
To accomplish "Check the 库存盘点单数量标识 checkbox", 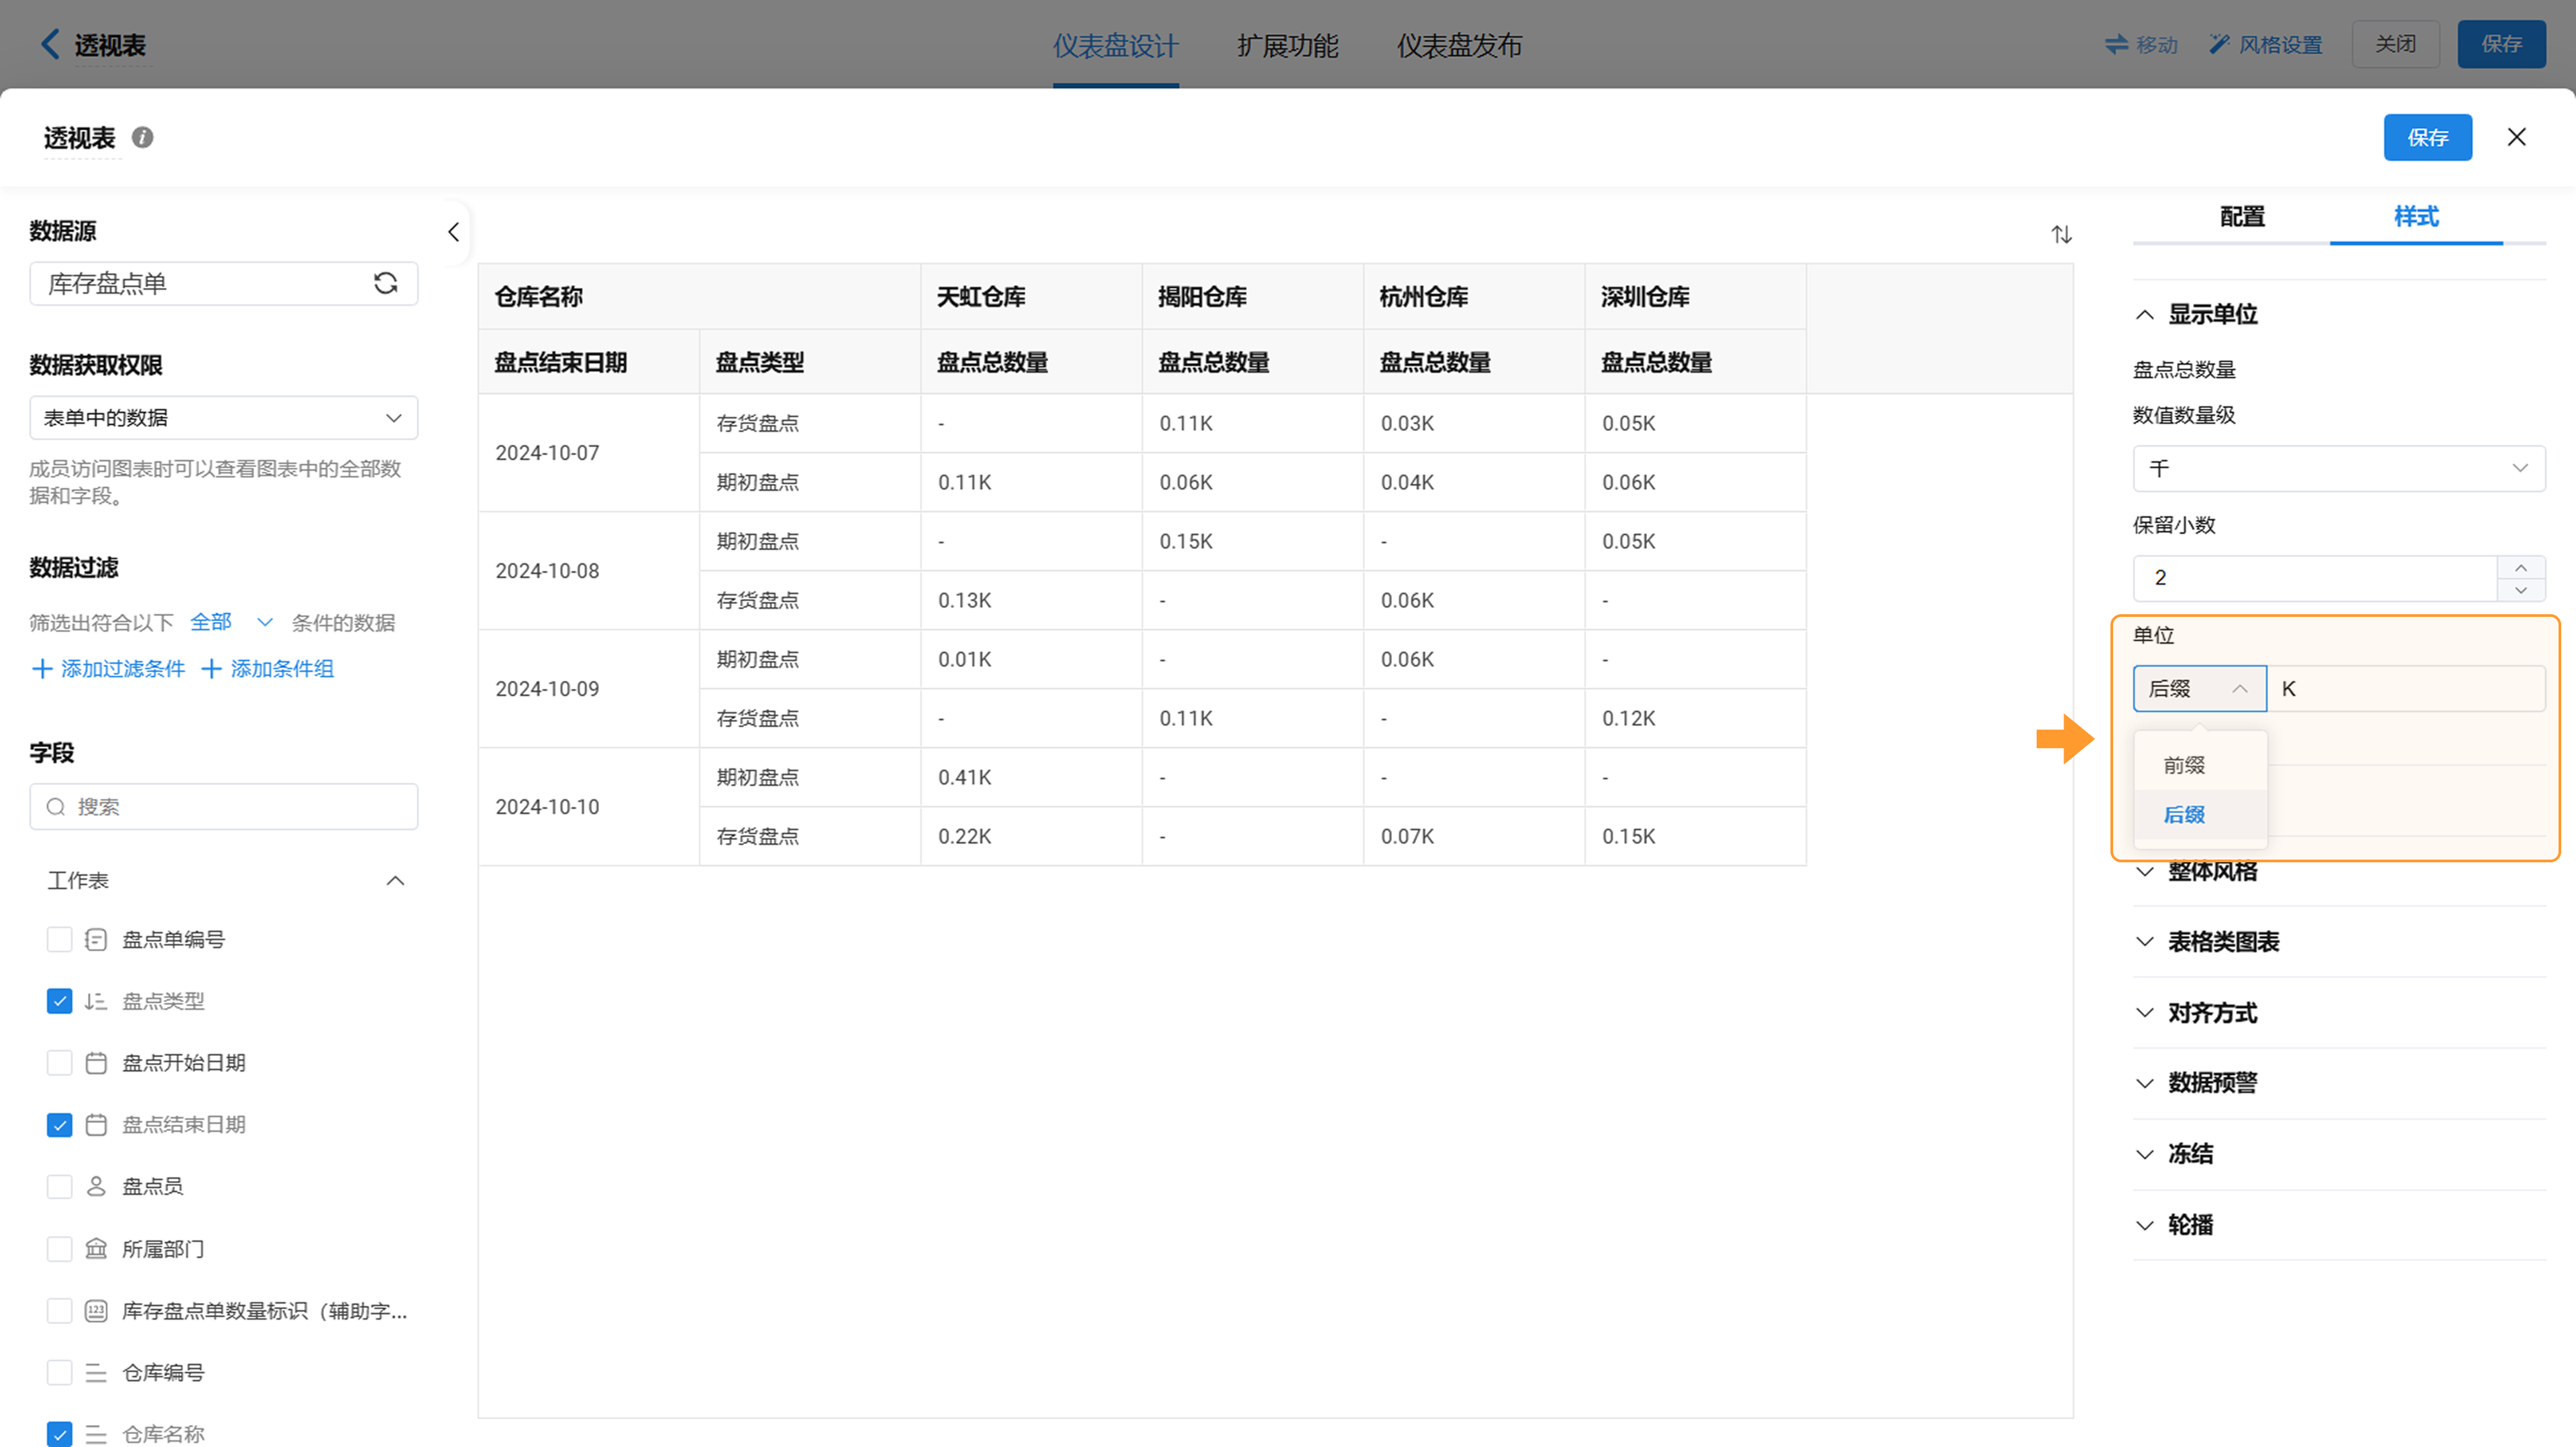I will [59, 1311].
